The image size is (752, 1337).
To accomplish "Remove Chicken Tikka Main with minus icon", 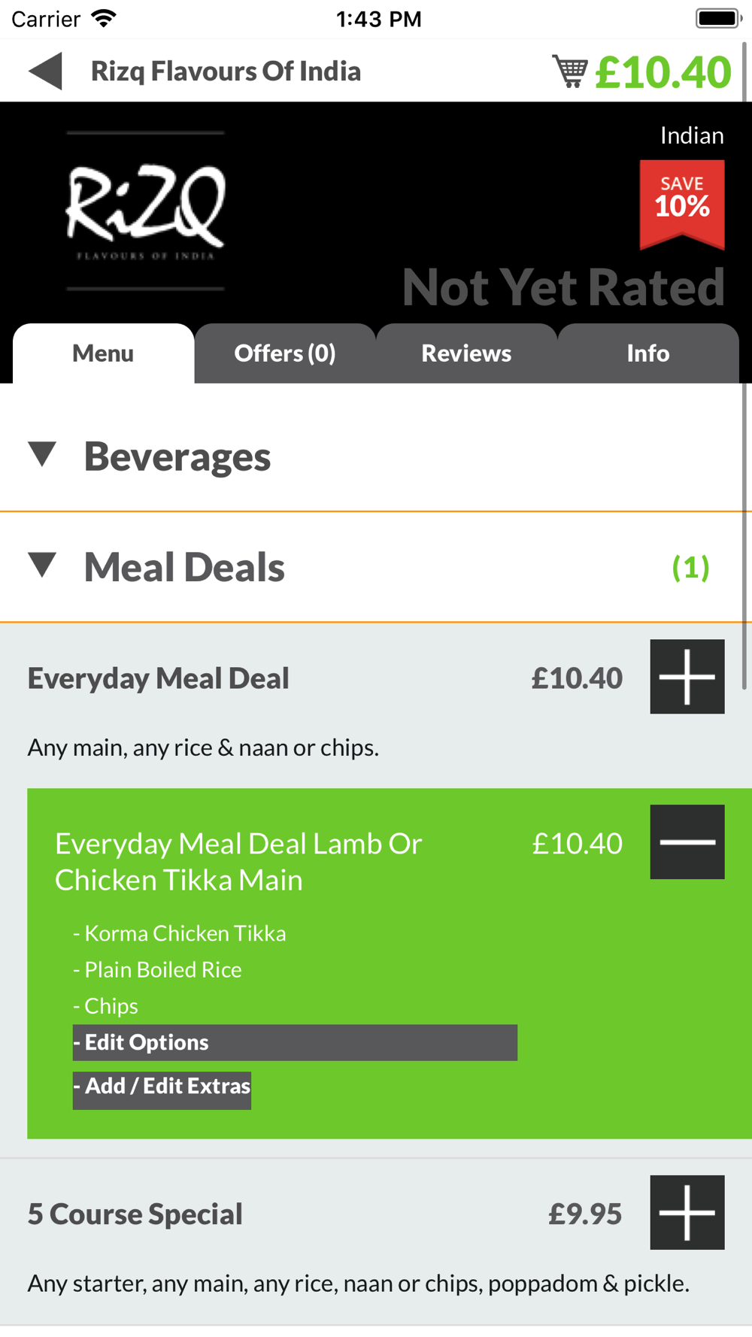I will (687, 842).
